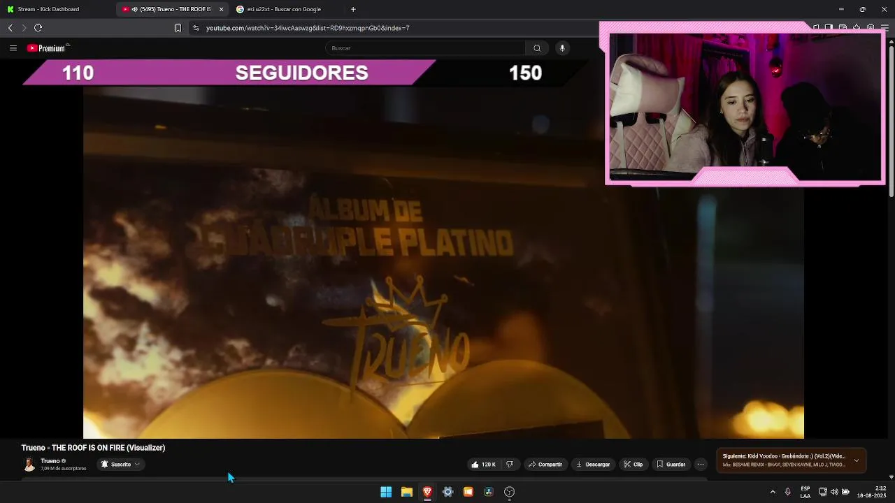Open Windows Start menu
The width and height of the screenshot is (895, 503).
pos(386,492)
